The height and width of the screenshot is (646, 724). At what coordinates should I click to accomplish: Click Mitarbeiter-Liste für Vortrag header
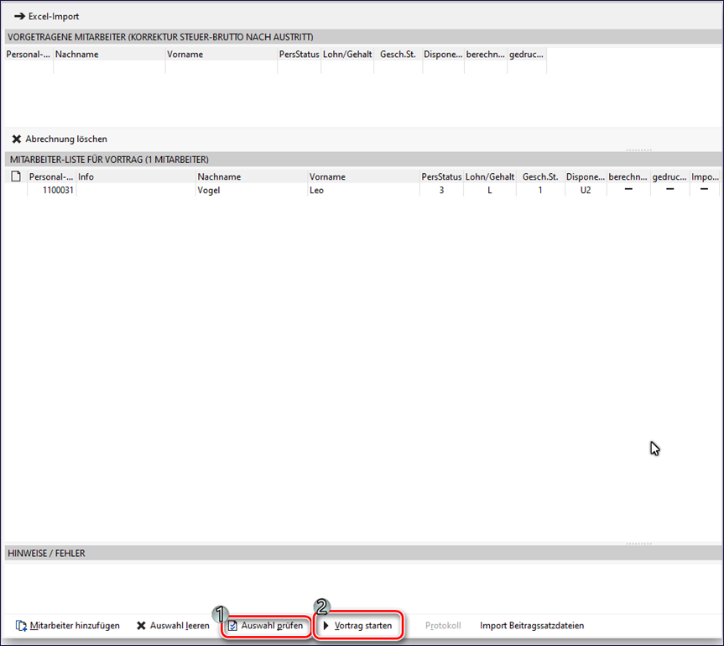363,160
